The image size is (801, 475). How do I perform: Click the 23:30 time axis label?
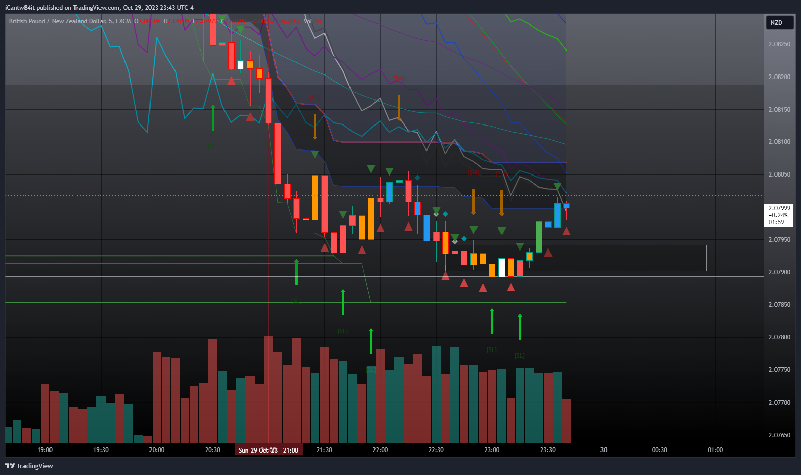point(548,450)
